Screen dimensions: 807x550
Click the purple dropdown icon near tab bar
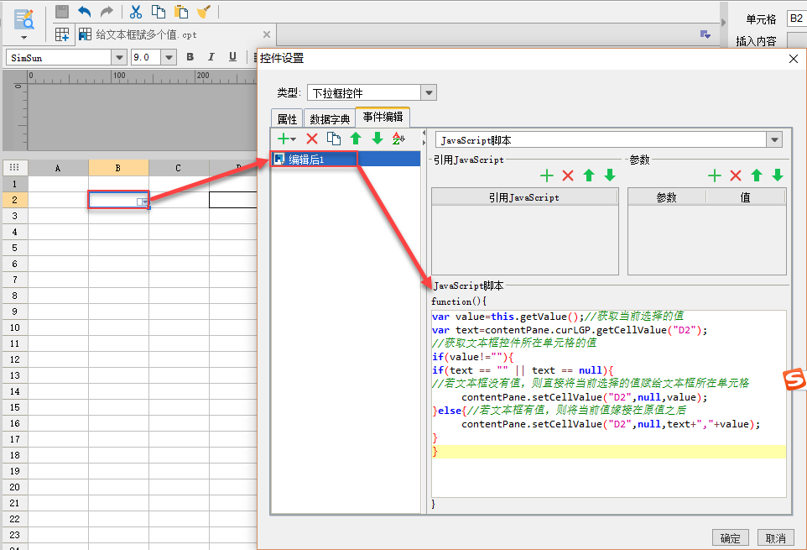click(x=705, y=34)
